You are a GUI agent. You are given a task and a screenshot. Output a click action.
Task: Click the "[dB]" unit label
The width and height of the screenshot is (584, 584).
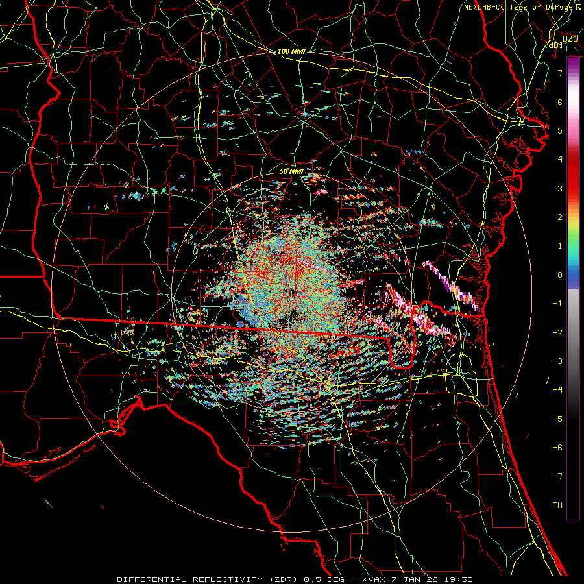[x=554, y=45]
